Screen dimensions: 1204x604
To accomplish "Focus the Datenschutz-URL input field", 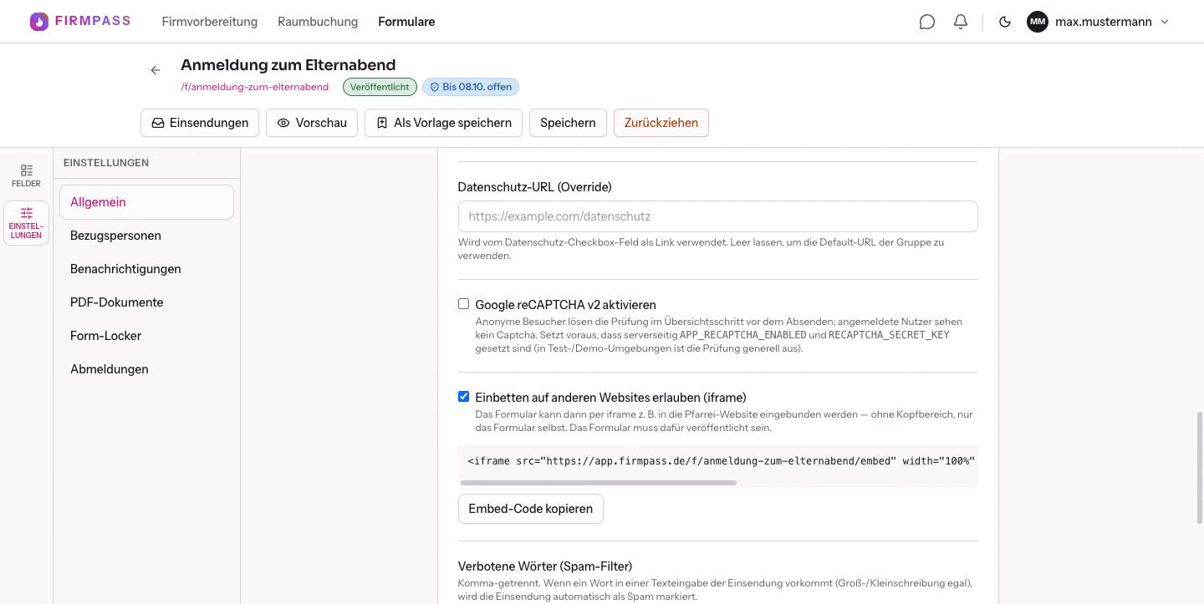I will 717,216.
